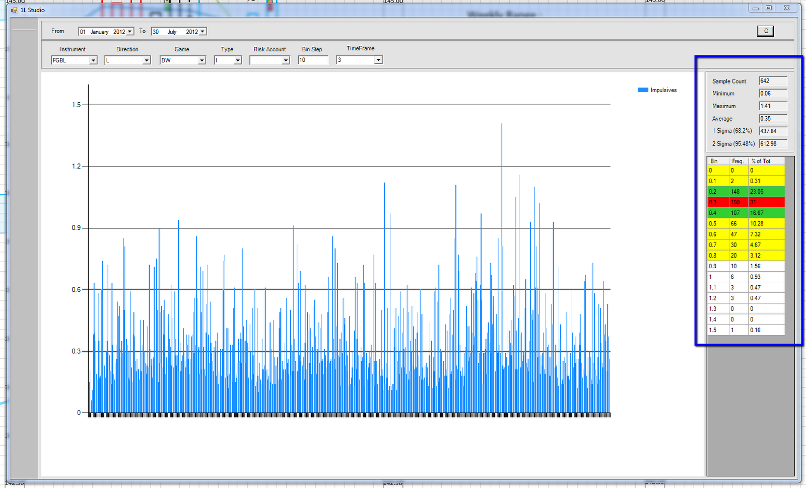806x488 pixels.
Task: Click the bin 1.5 cell
Action: pos(719,330)
